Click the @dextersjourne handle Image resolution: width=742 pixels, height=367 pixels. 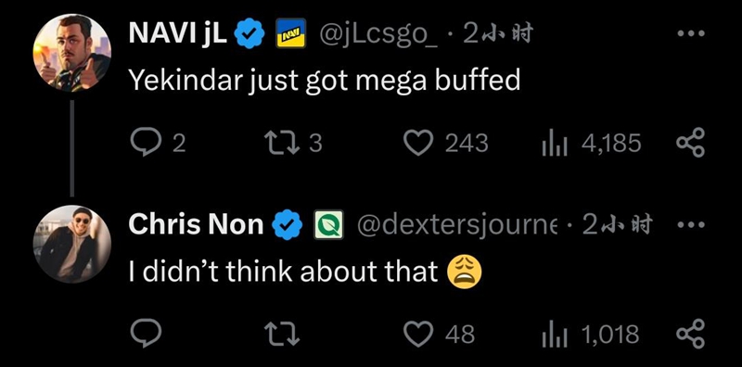[x=457, y=225]
